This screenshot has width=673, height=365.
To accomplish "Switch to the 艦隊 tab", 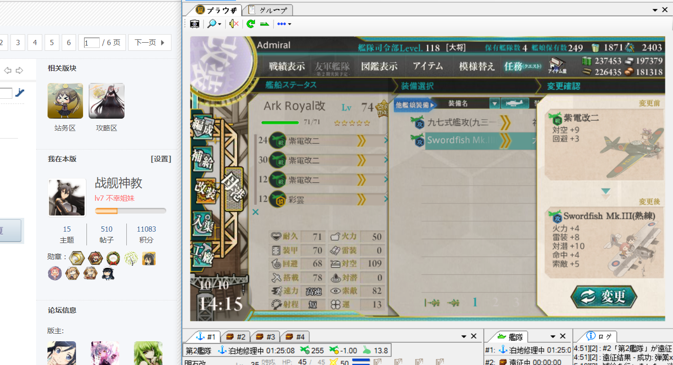I will click(510, 337).
